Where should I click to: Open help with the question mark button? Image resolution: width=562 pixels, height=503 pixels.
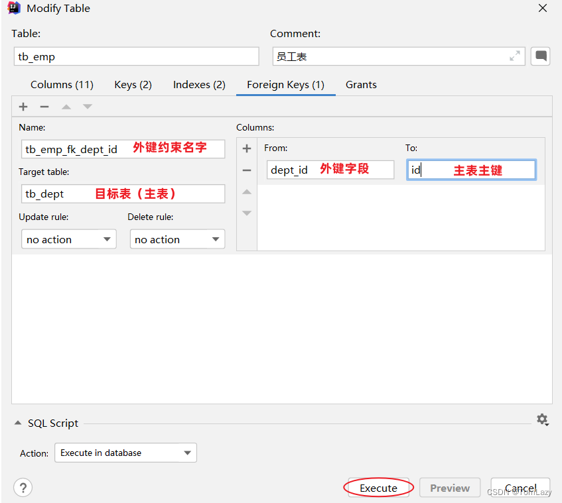click(x=23, y=488)
